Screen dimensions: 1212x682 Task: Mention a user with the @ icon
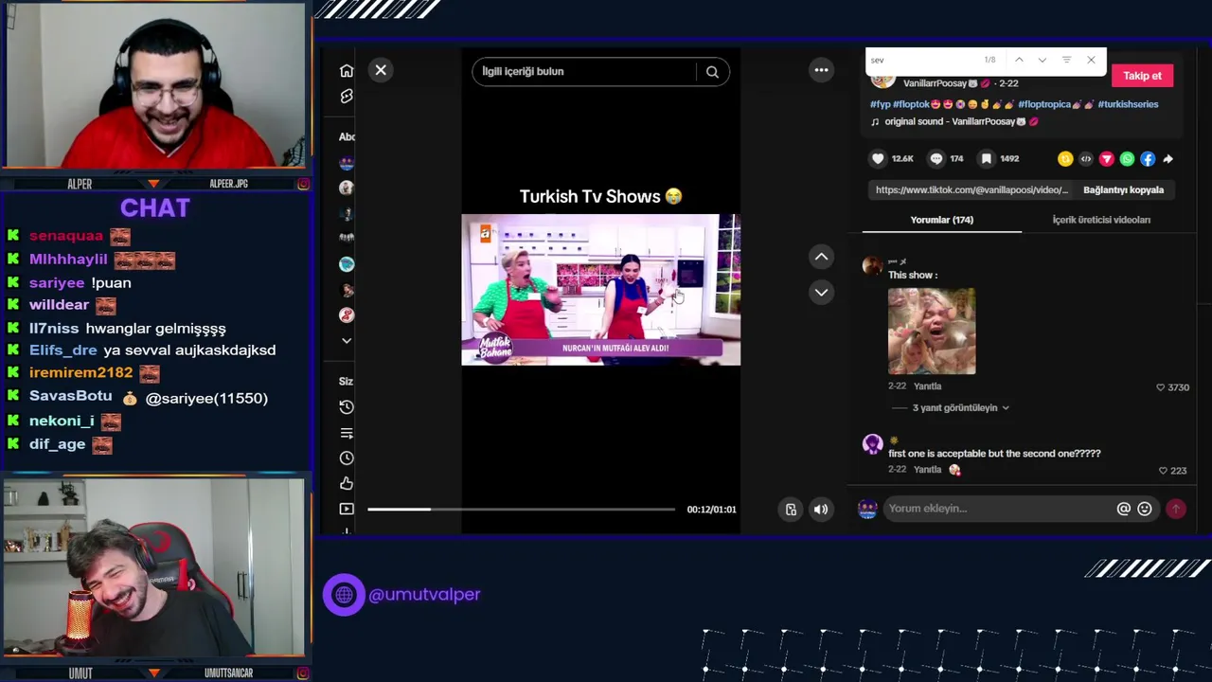pos(1123,509)
